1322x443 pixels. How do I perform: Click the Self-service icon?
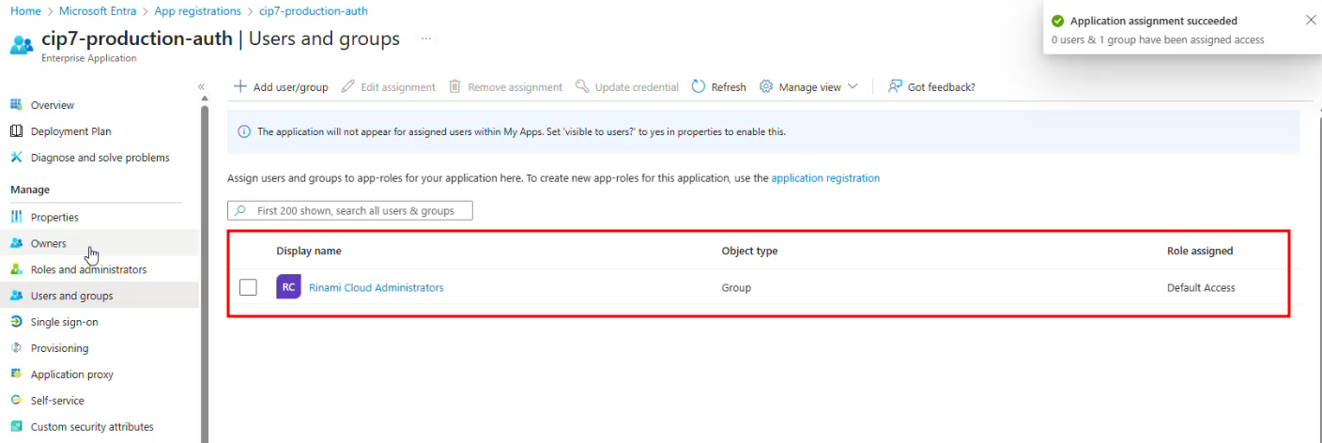click(x=16, y=401)
